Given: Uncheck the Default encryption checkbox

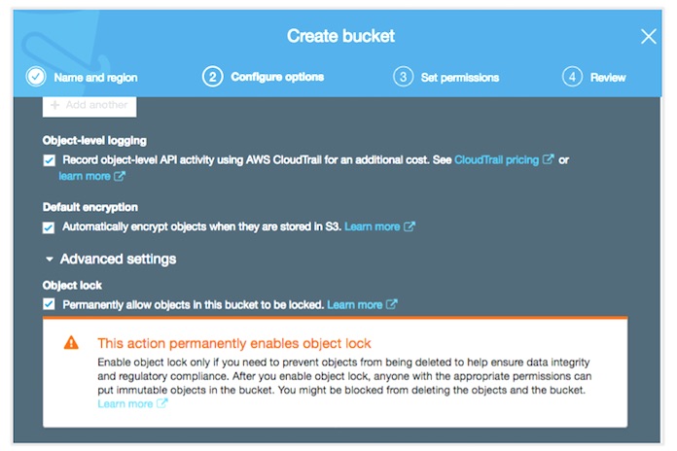Looking at the screenshot, I should tap(49, 227).
